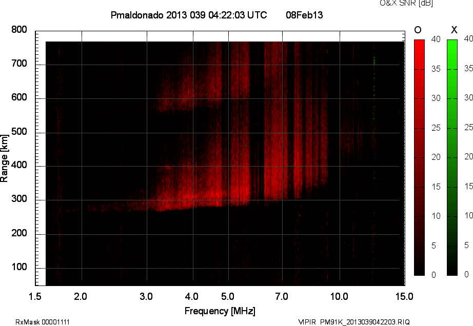
Task: Click the title 'Pmaldonado 2013 039 04:22:03 UTC'
Action: 189,15
